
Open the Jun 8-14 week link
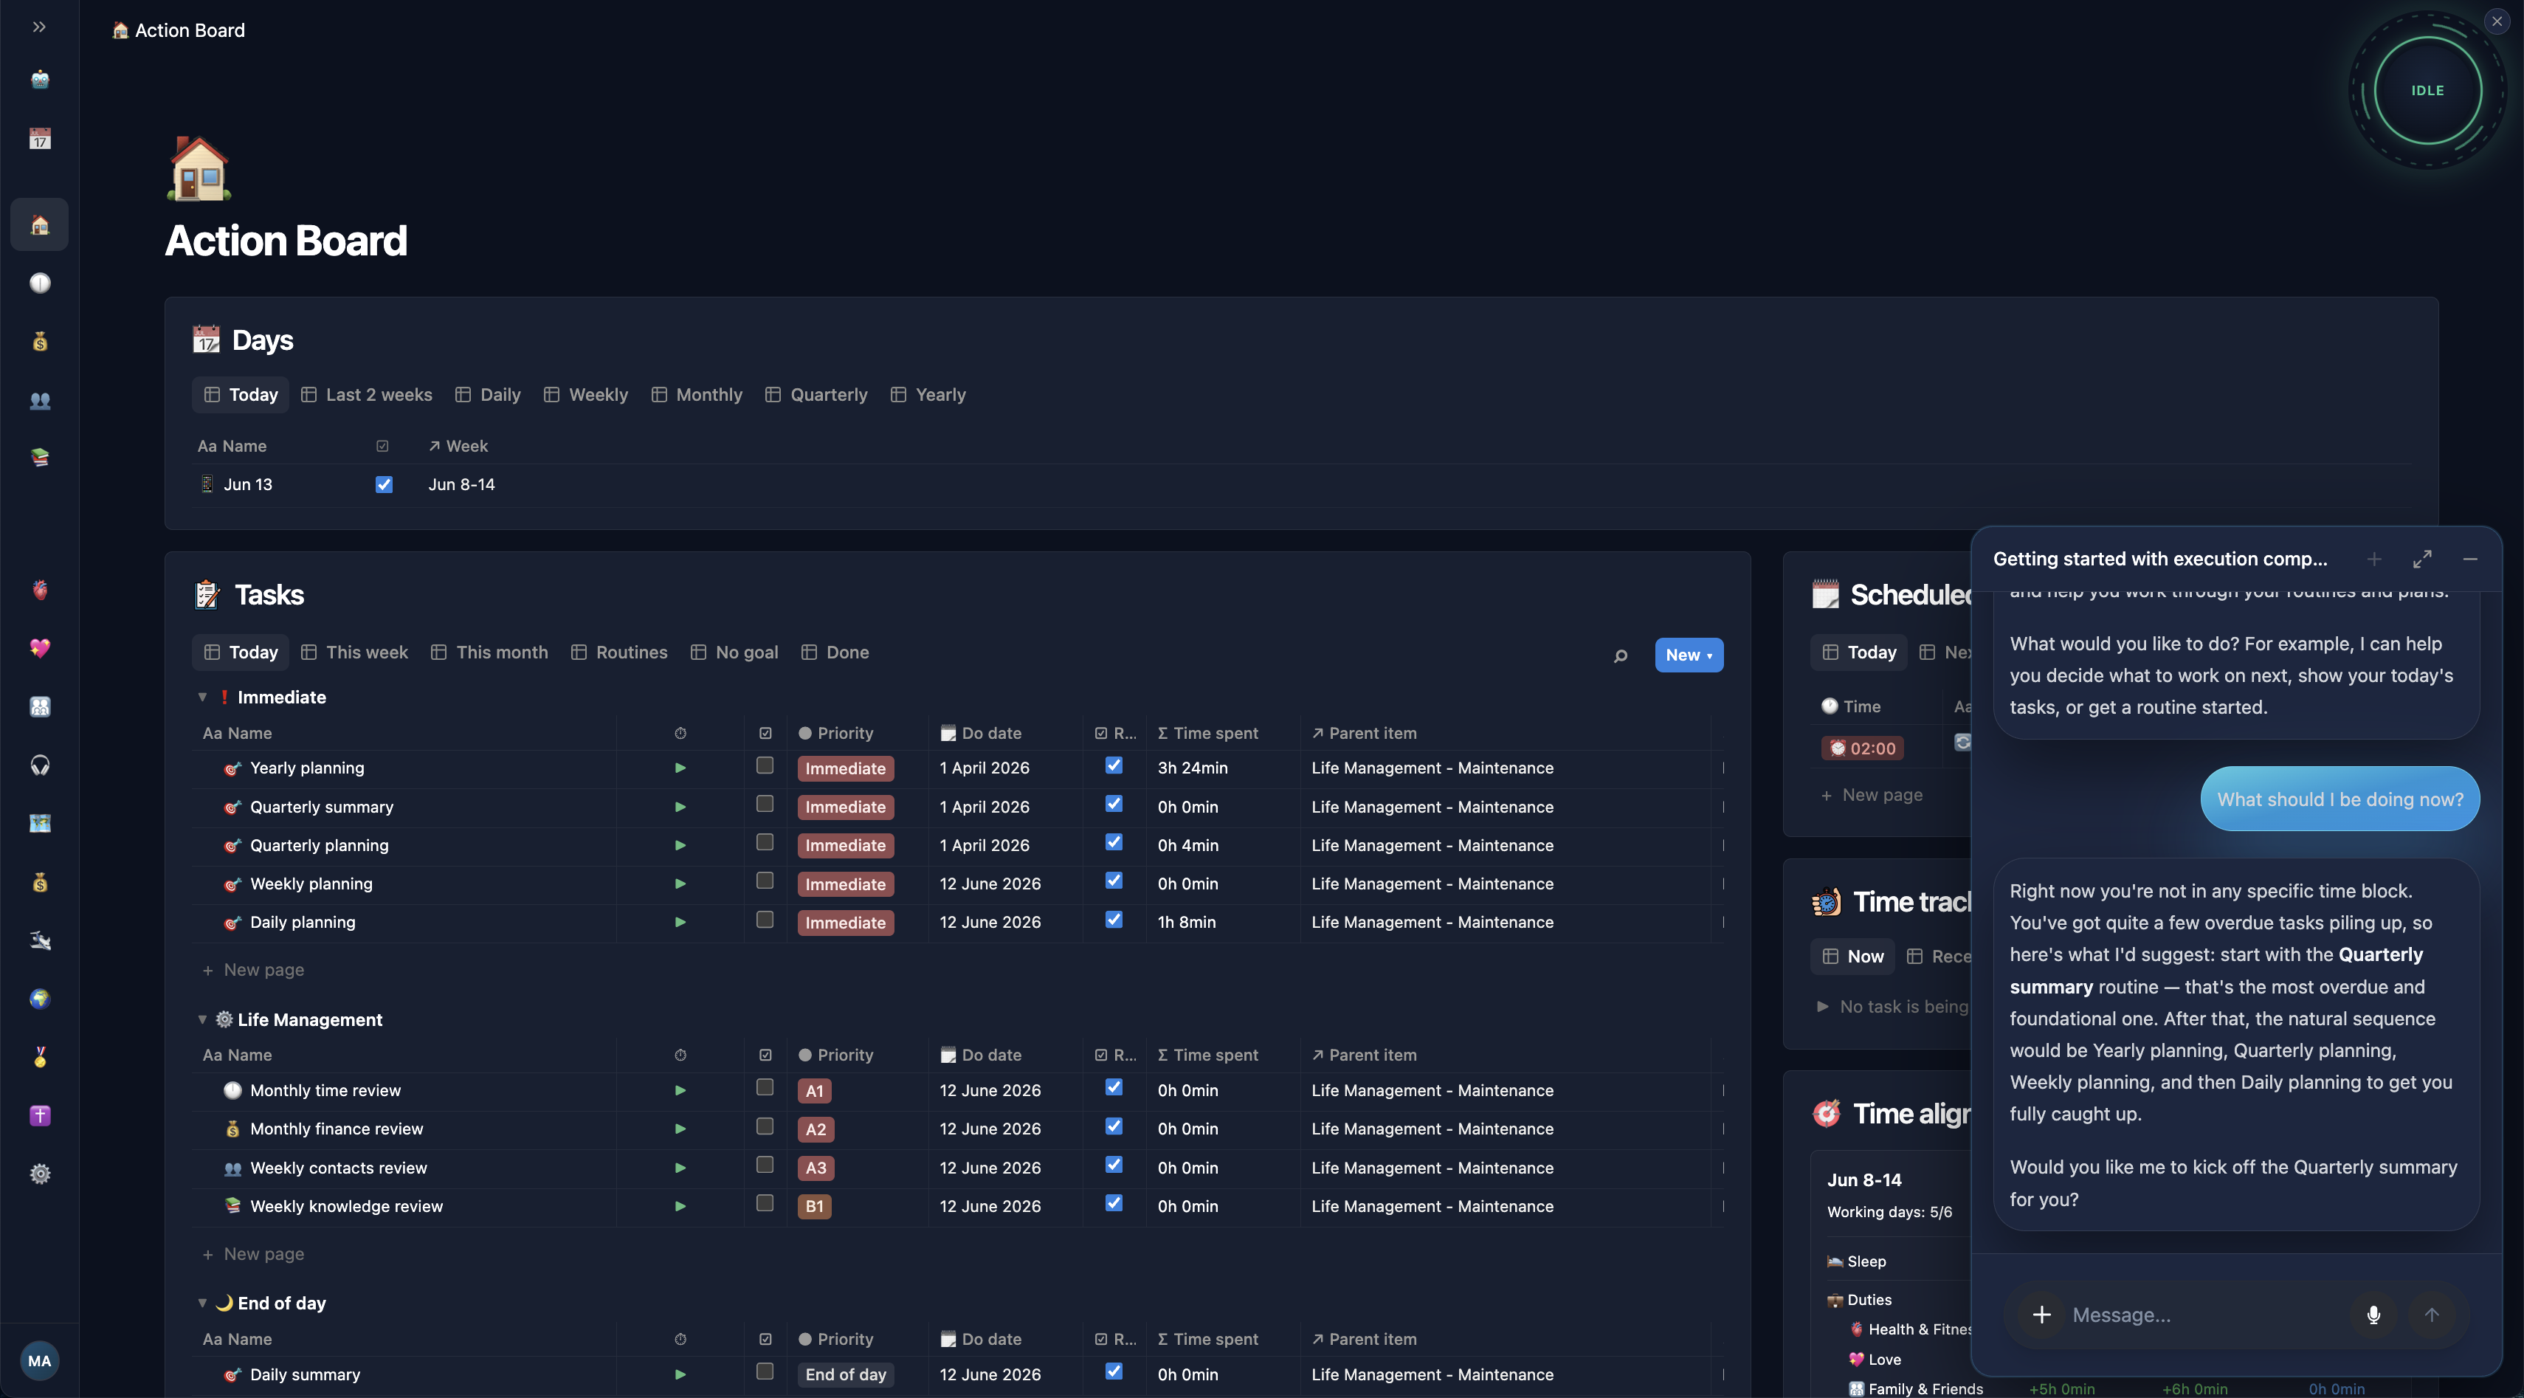coord(461,484)
